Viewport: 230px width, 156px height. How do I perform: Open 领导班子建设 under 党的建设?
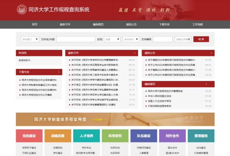(x=29, y=148)
